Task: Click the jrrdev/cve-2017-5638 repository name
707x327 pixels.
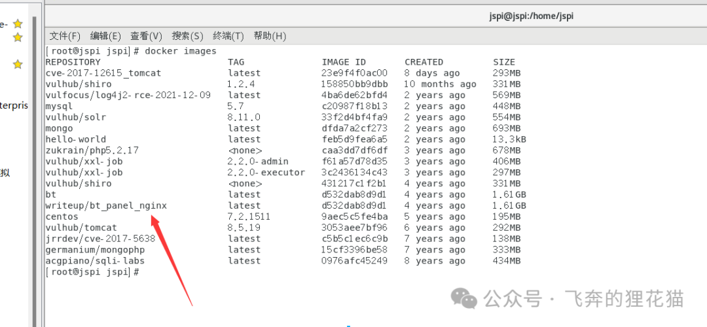Action: click(101, 239)
